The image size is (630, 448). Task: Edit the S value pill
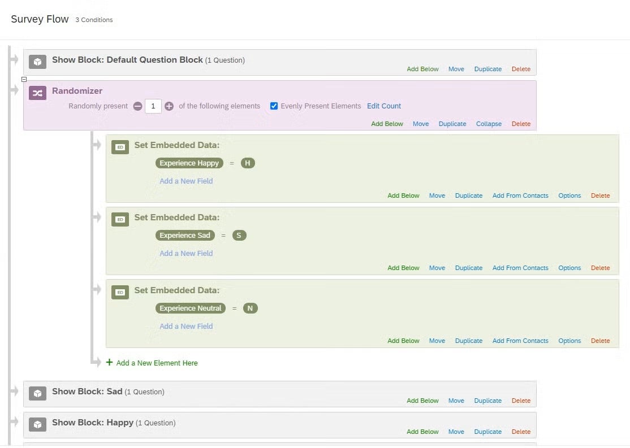click(239, 235)
